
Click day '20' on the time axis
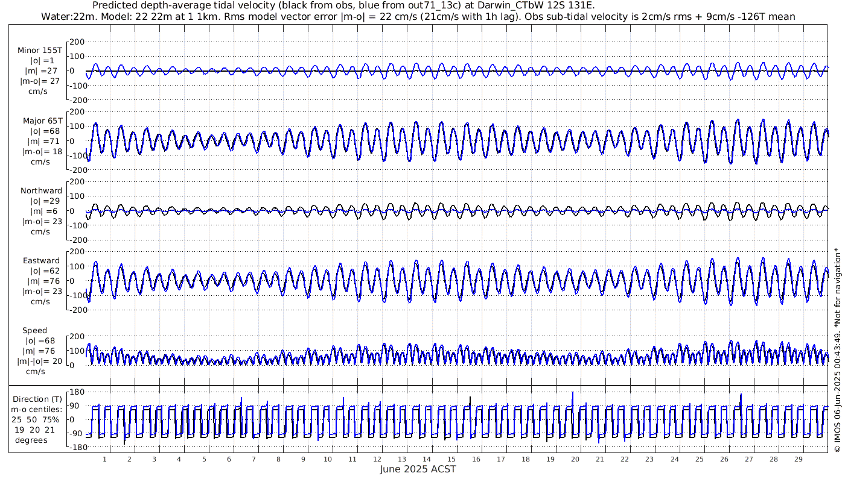[575, 459]
